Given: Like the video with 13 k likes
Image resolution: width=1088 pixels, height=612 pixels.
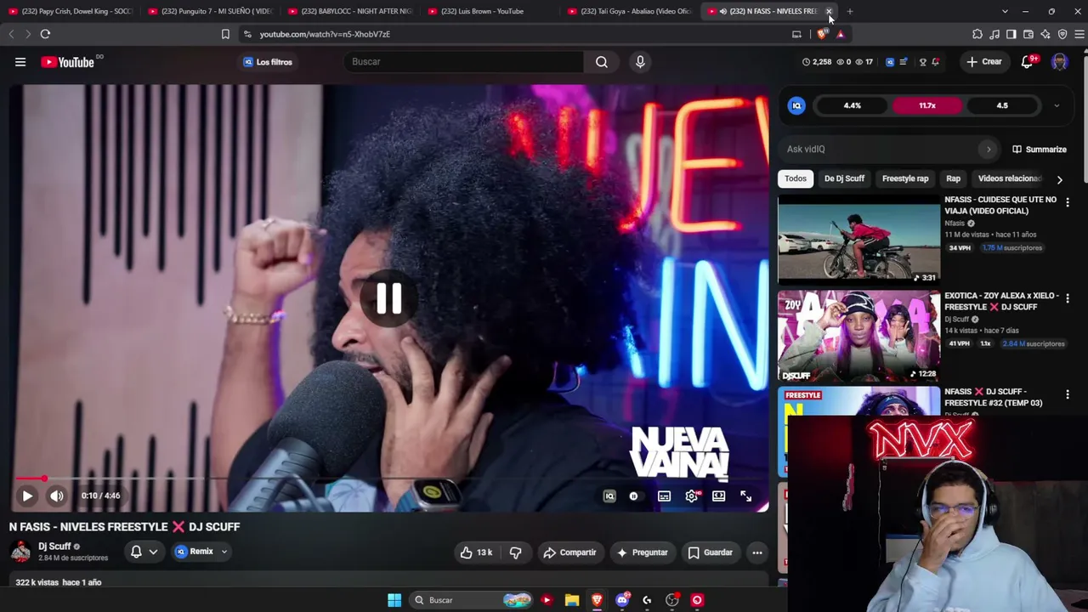Looking at the screenshot, I should (476, 552).
